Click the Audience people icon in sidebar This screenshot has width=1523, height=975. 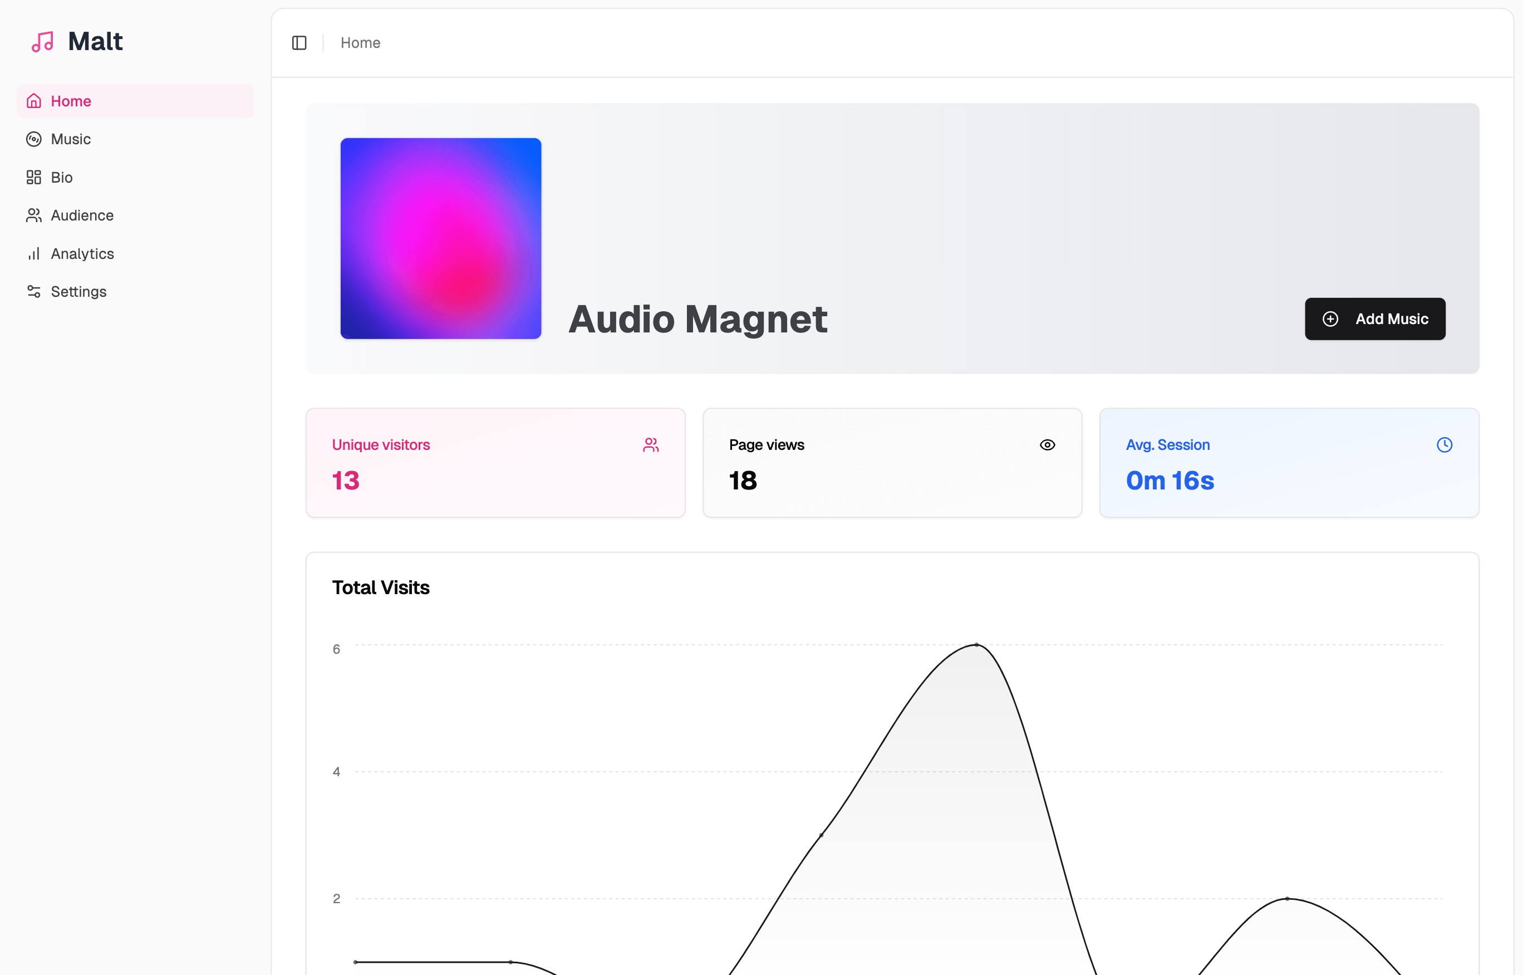pyautogui.click(x=33, y=215)
